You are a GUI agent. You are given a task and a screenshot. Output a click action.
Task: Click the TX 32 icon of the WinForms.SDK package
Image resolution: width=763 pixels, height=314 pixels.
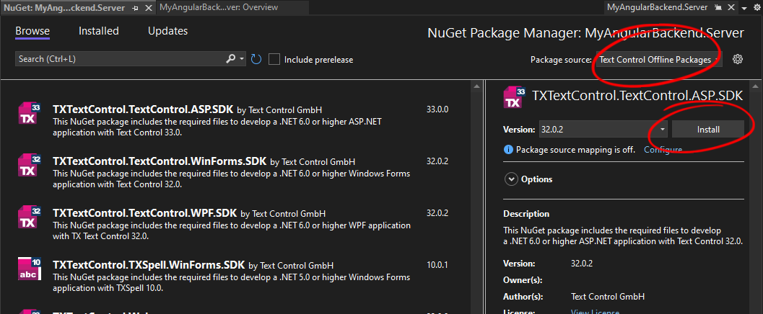[x=29, y=166]
